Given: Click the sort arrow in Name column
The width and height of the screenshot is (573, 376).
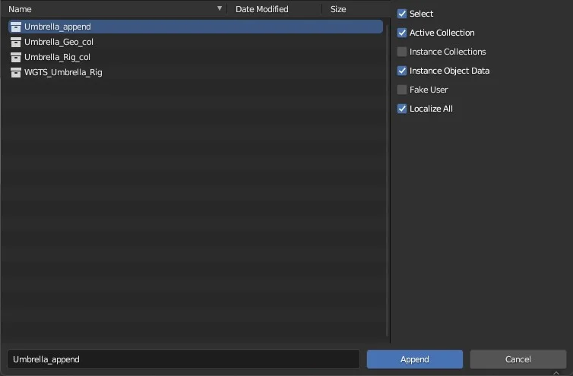Looking at the screenshot, I should 220,9.
